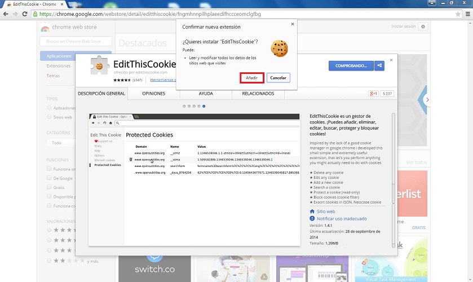Select Aplicaciones in the store sidebar
Viewport: 473px width, 282px height.
pyautogui.click(x=58, y=56)
